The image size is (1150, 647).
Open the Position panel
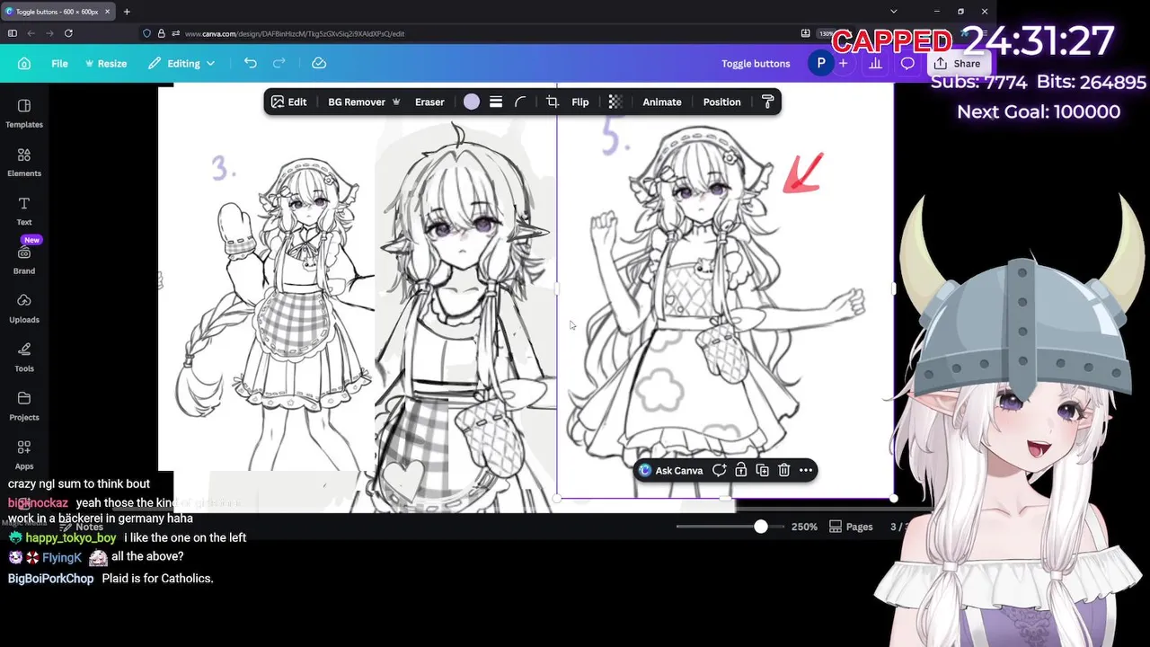[721, 102]
